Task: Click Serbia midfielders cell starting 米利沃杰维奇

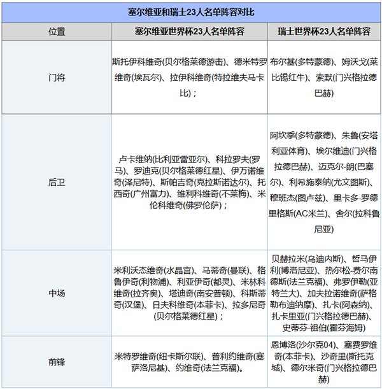Action: (190, 294)
